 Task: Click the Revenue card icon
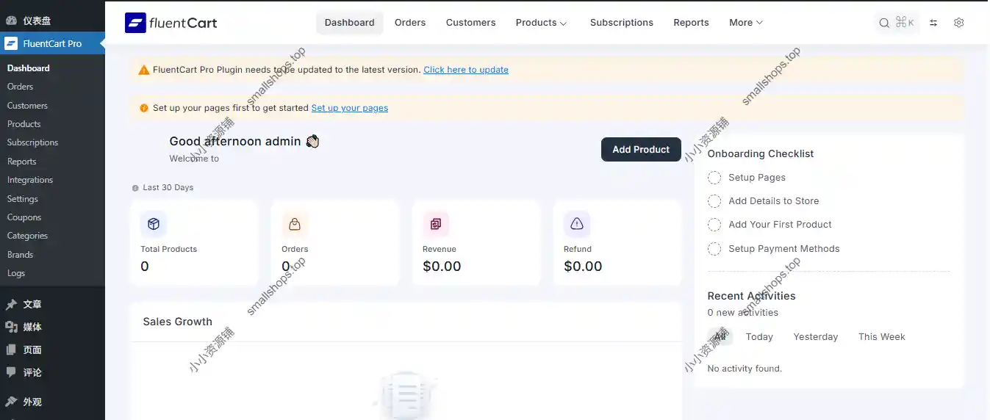[436, 224]
